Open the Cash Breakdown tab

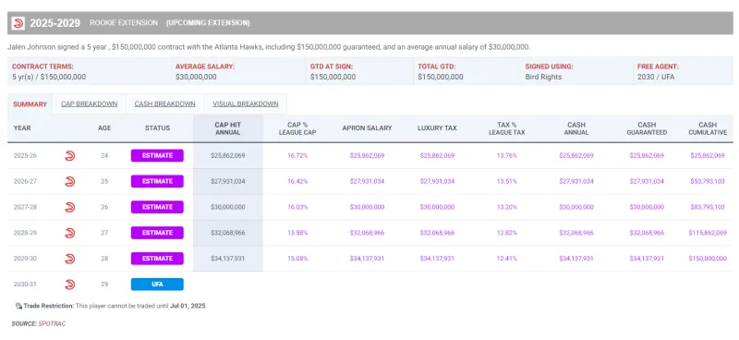(165, 104)
